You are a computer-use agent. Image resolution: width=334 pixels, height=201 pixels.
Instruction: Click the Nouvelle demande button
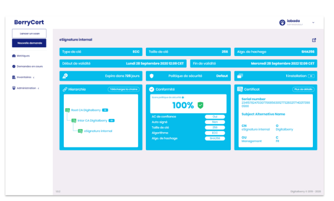tap(29, 43)
